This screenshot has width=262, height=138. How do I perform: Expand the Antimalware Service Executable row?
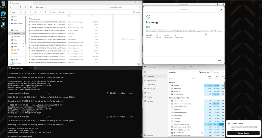point(170,104)
